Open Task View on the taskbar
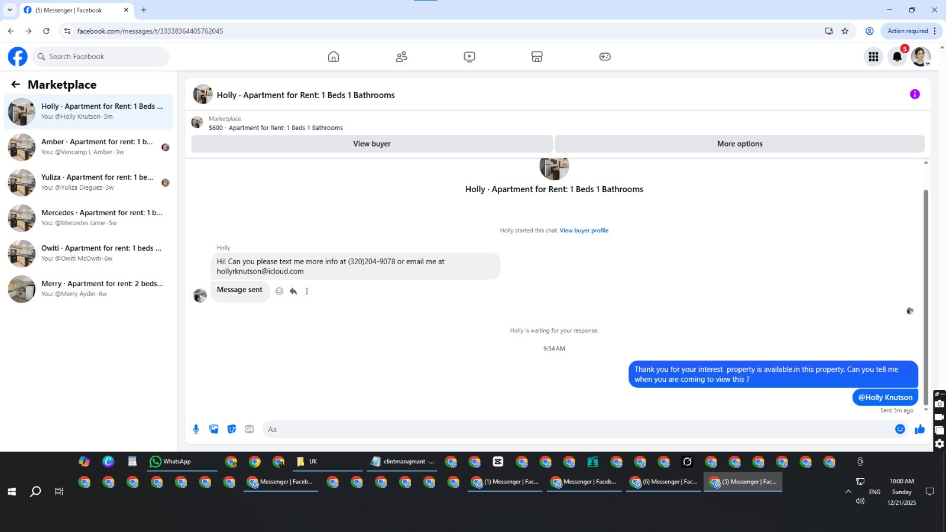The width and height of the screenshot is (946, 532). 59,491
